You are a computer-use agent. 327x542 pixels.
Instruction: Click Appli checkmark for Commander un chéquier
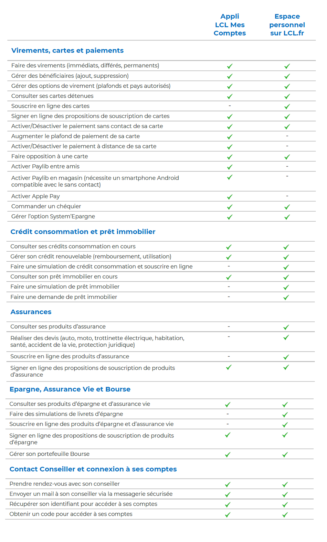(x=230, y=207)
